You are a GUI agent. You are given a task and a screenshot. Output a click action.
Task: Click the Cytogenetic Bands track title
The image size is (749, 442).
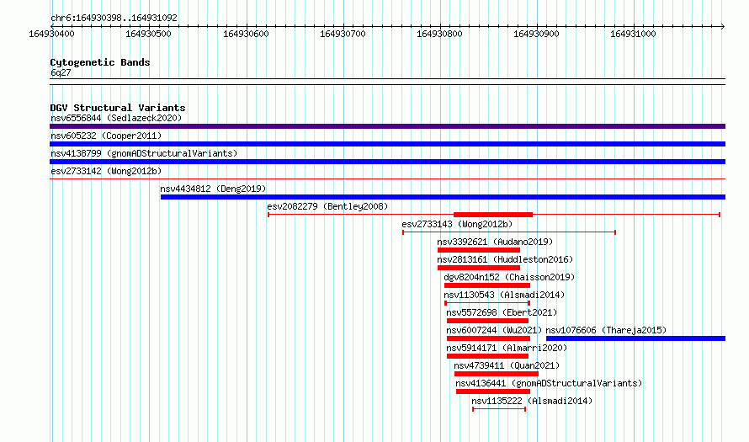pyautogui.click(x=100, y=62)
